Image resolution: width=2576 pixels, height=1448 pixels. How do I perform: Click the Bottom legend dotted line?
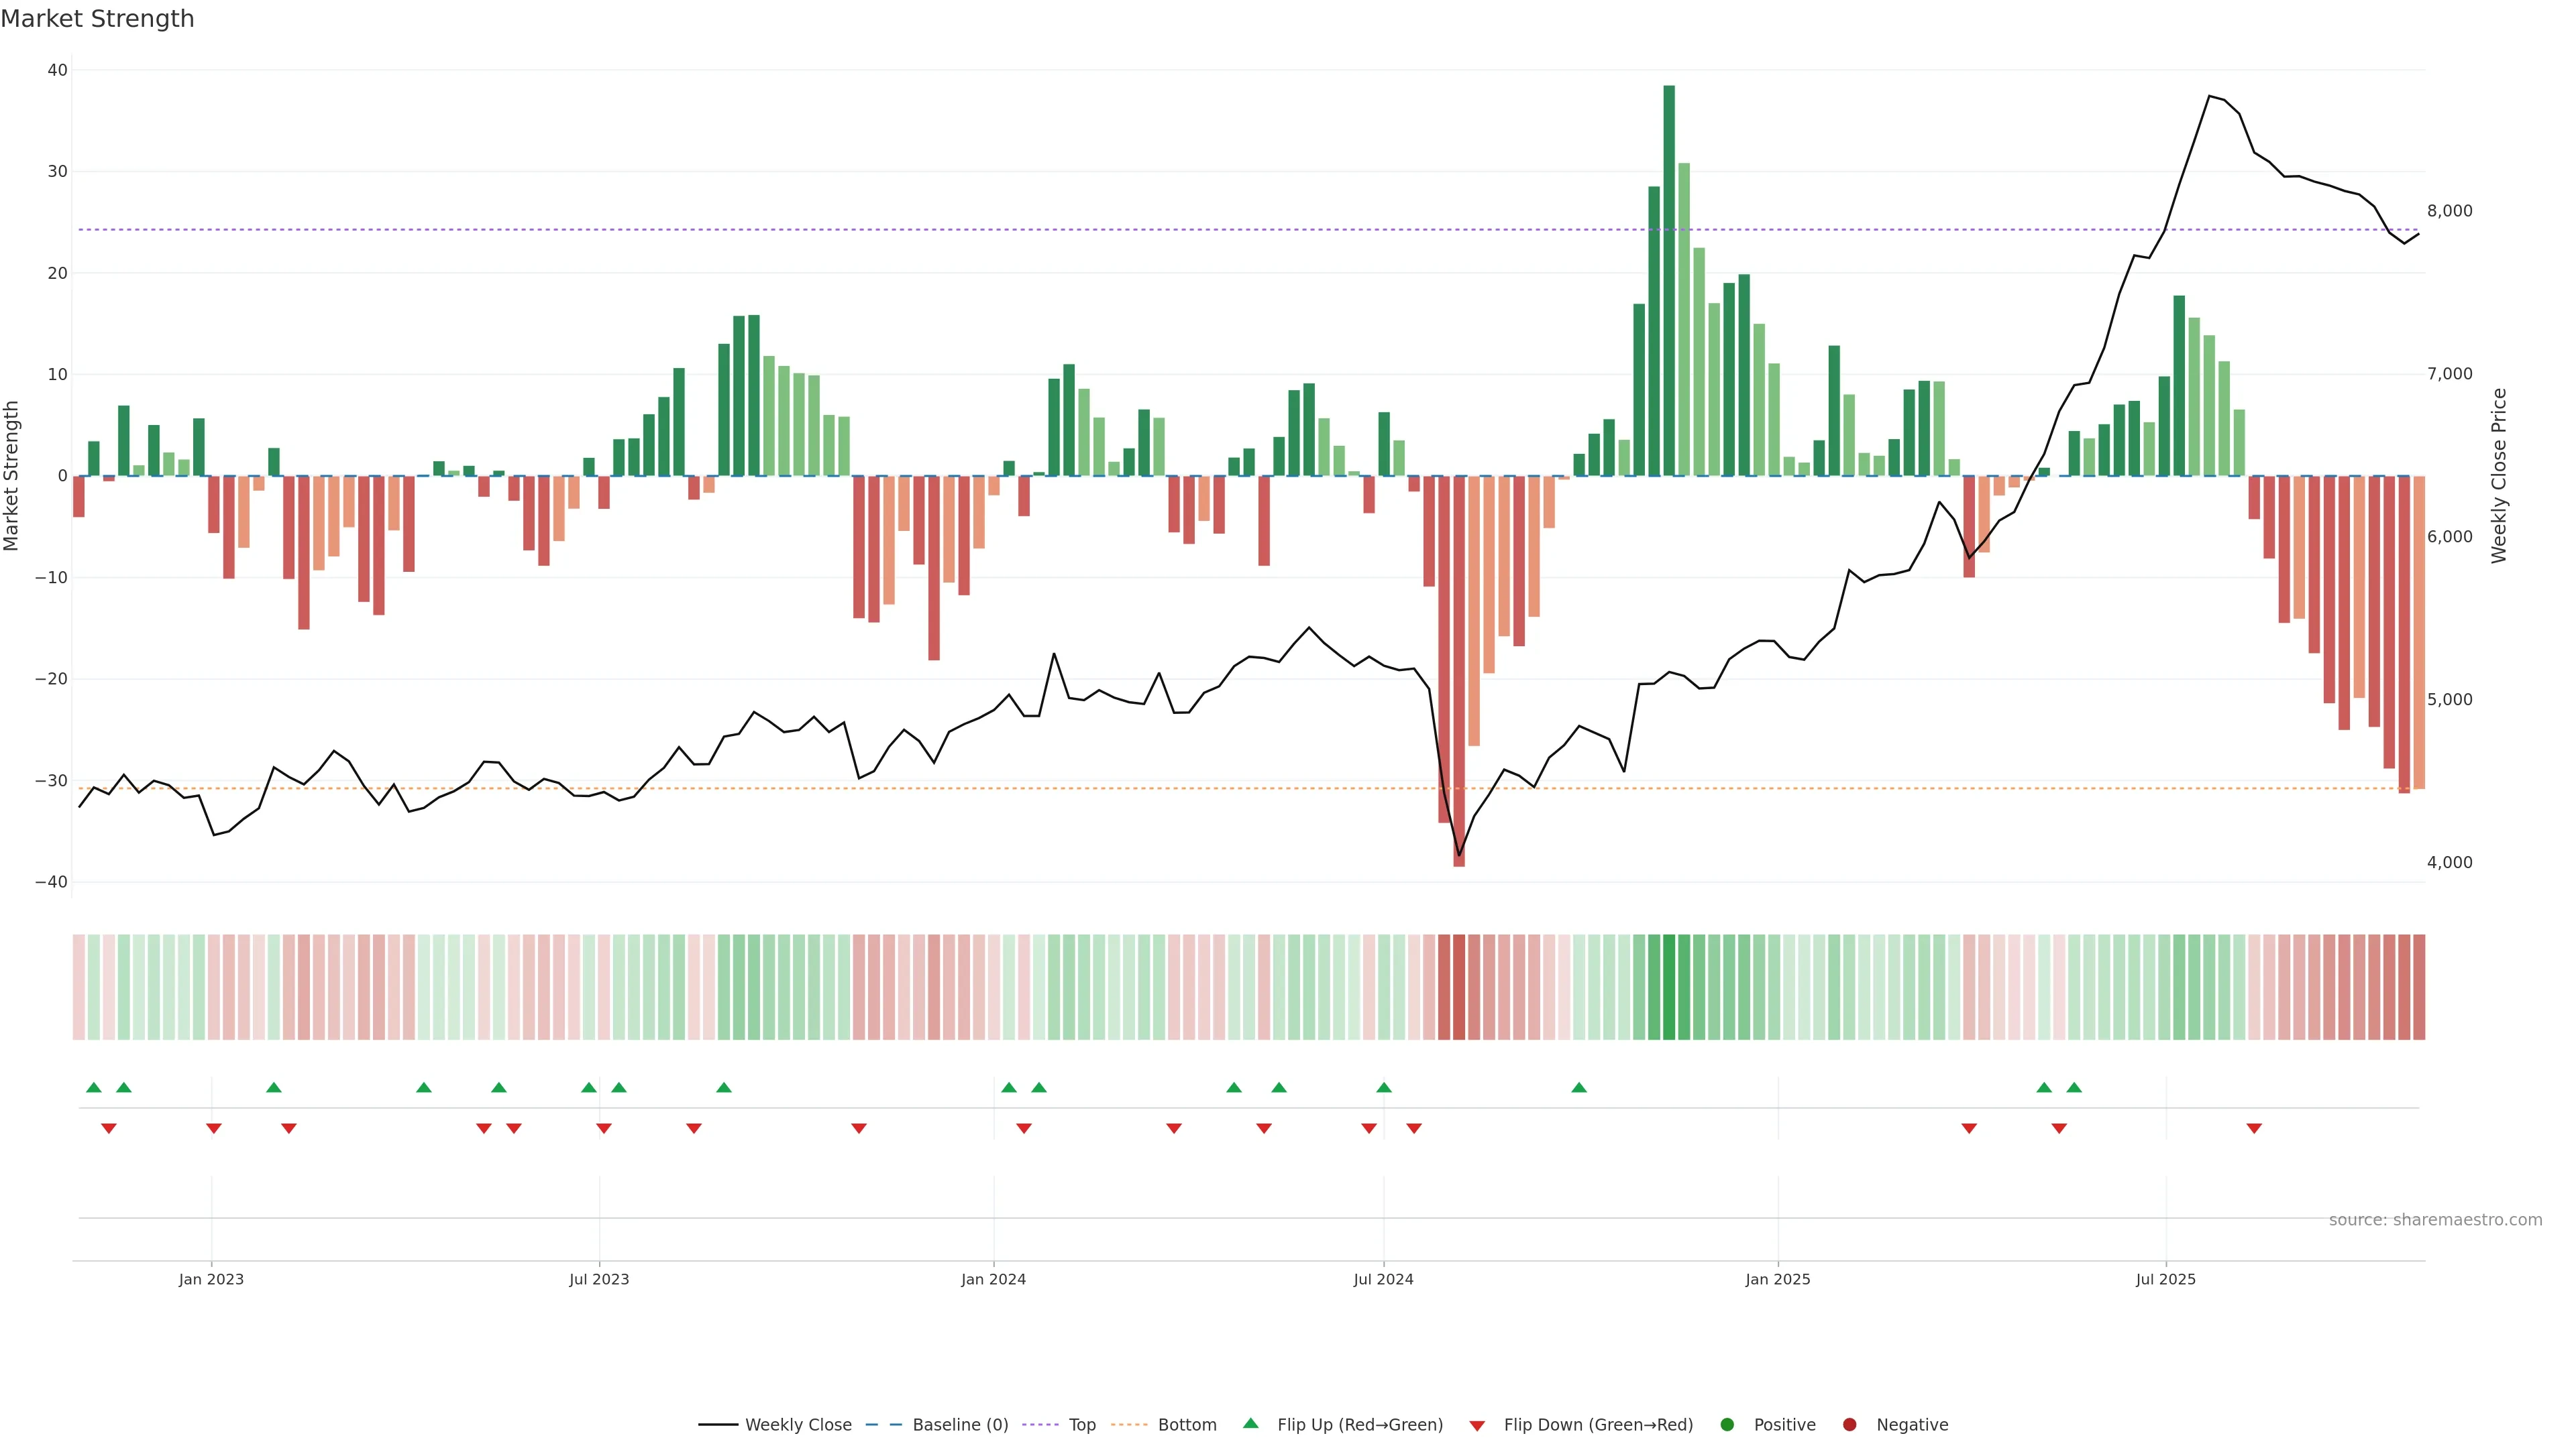click(1129, 1424)
